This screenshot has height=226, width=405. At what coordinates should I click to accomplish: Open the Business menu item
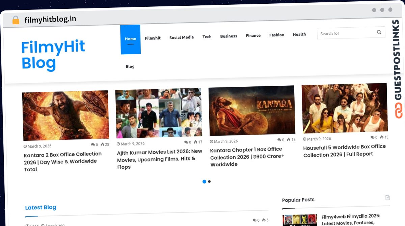point(228,36)
